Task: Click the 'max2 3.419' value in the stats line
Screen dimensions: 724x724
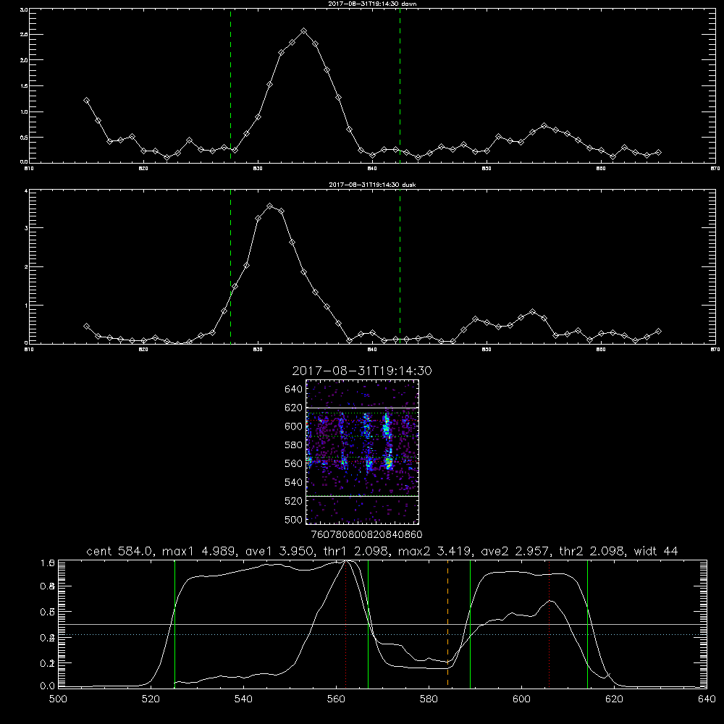Action: pos(434,551)
